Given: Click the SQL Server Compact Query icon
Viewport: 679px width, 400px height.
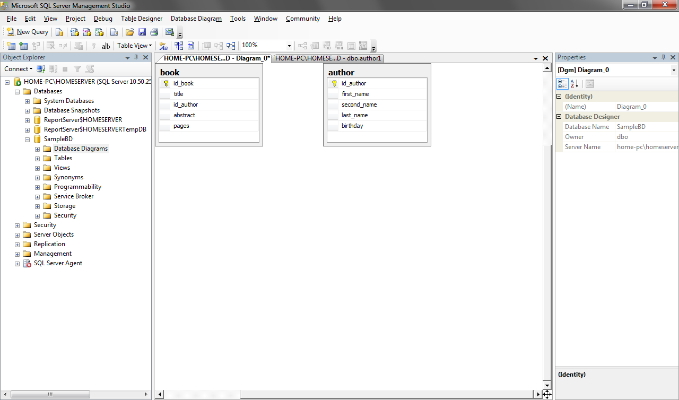Looking at the screenshot, I should pos(114,32).
